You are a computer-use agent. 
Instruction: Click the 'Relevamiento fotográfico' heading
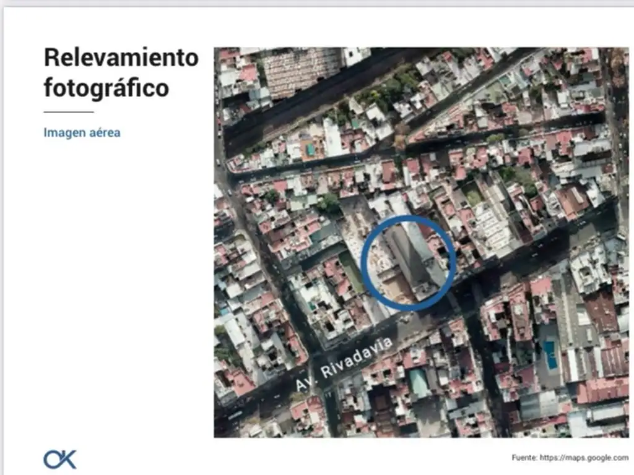pos(121,73)
